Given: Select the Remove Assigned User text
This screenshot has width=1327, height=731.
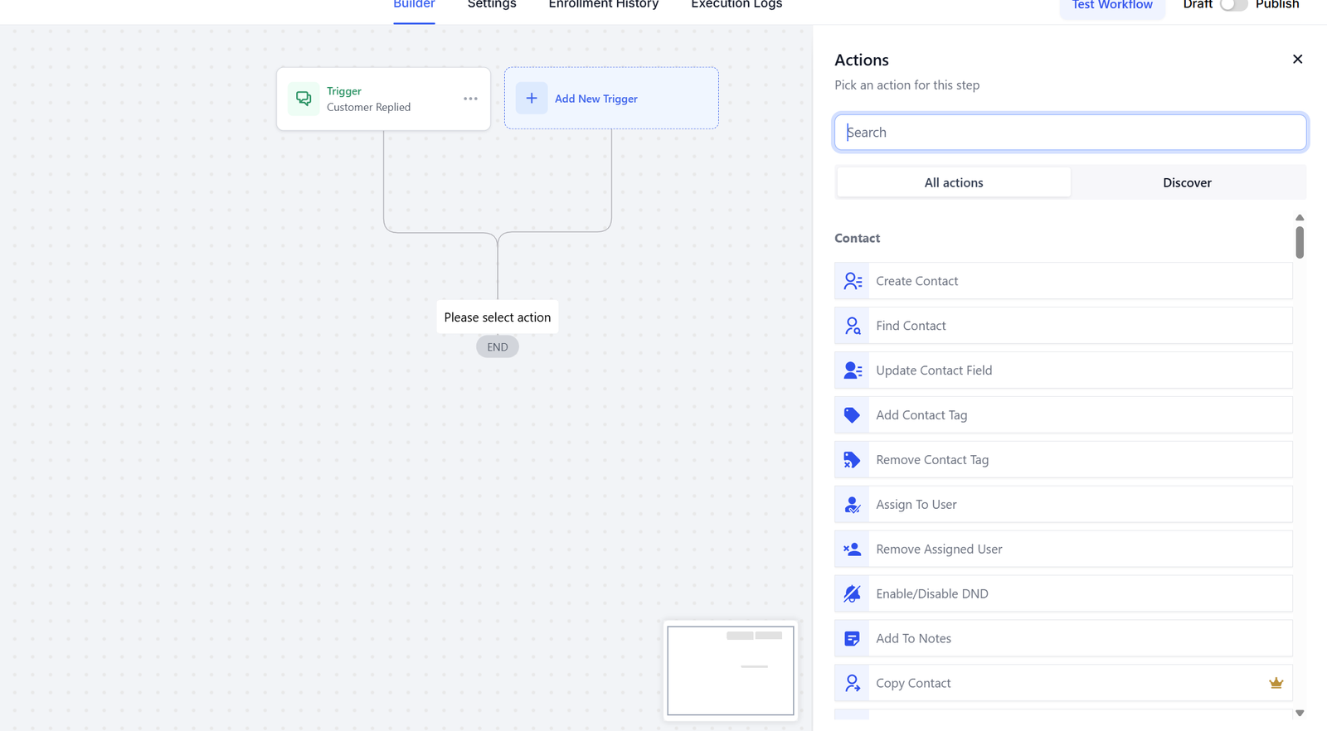Looking at the screenshot, I should [939, 549].
